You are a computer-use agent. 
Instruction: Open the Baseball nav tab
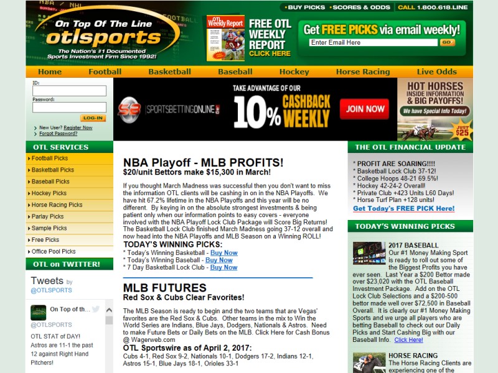click(x=235, y=71)
